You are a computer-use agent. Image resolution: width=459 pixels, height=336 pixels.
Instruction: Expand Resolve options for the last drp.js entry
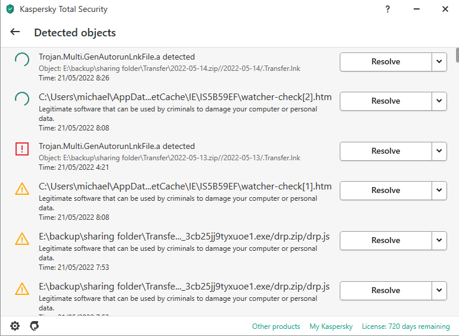click(x=439, y=290)
